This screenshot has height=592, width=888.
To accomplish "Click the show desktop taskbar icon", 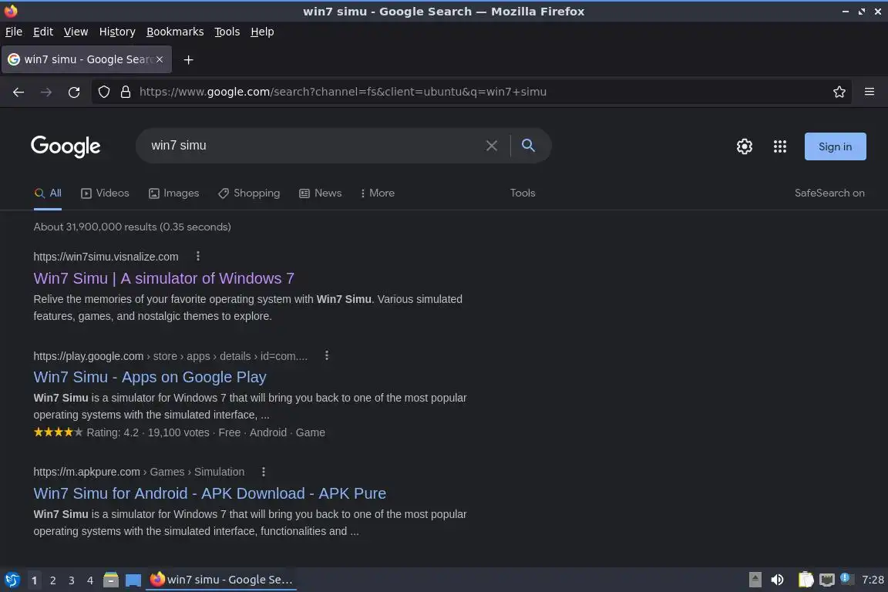I will (133, 580).
